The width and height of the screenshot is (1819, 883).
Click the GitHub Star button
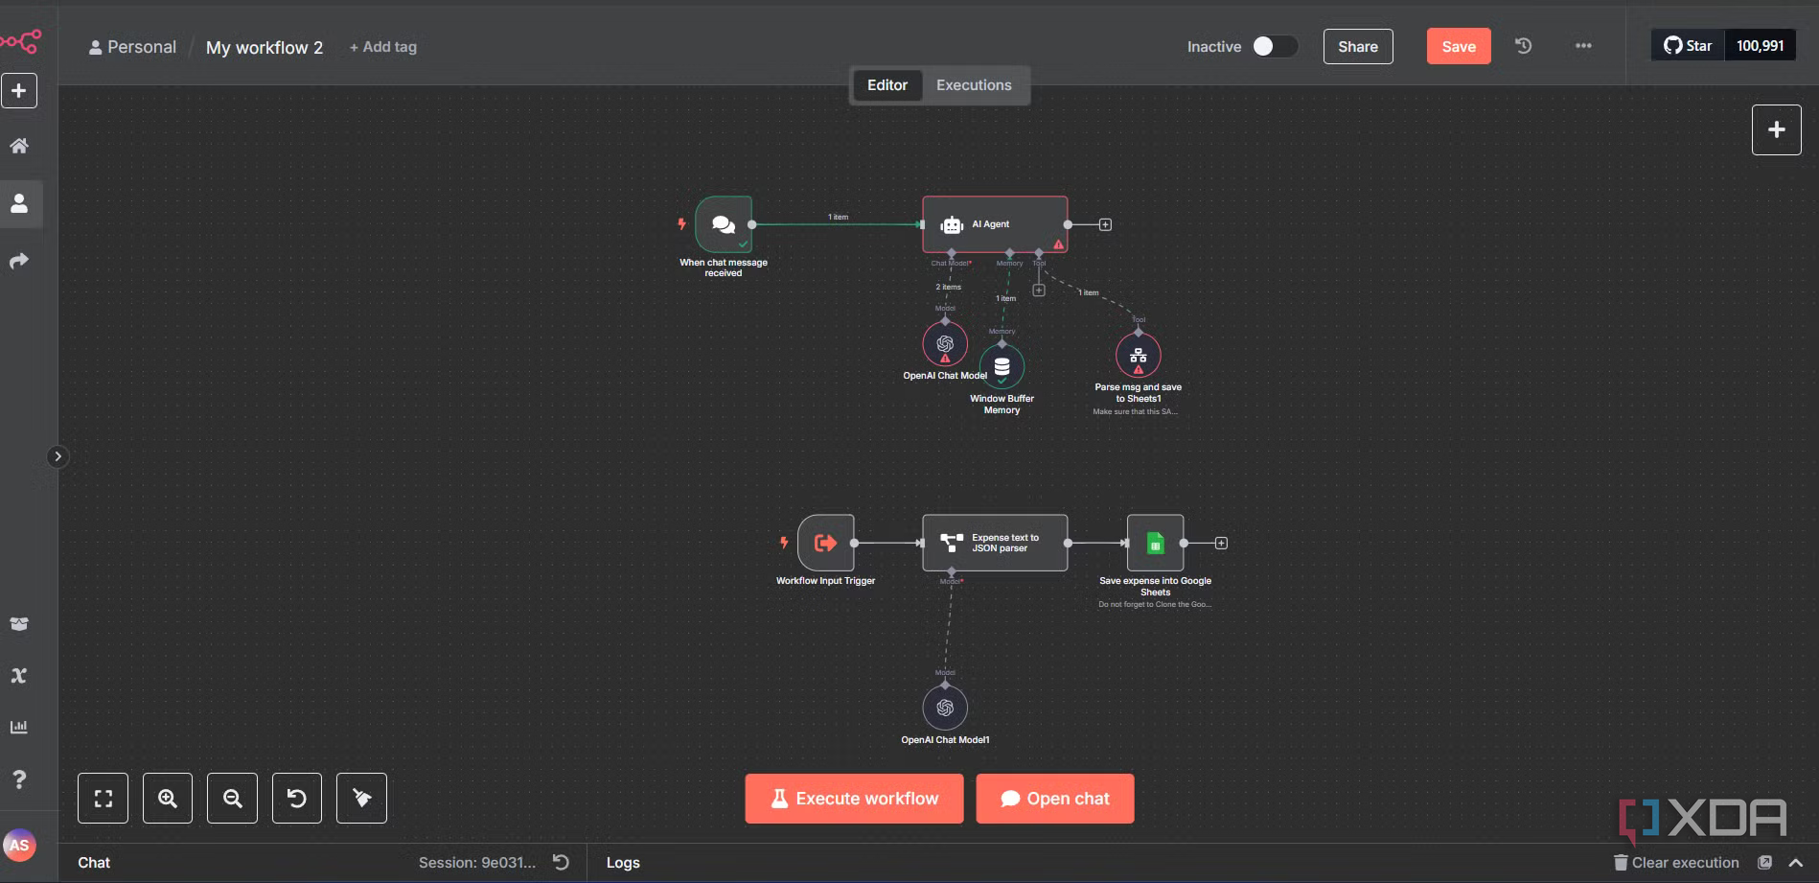1688,46
